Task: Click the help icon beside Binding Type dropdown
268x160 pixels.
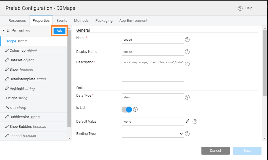Action: [x=187, y=134]
